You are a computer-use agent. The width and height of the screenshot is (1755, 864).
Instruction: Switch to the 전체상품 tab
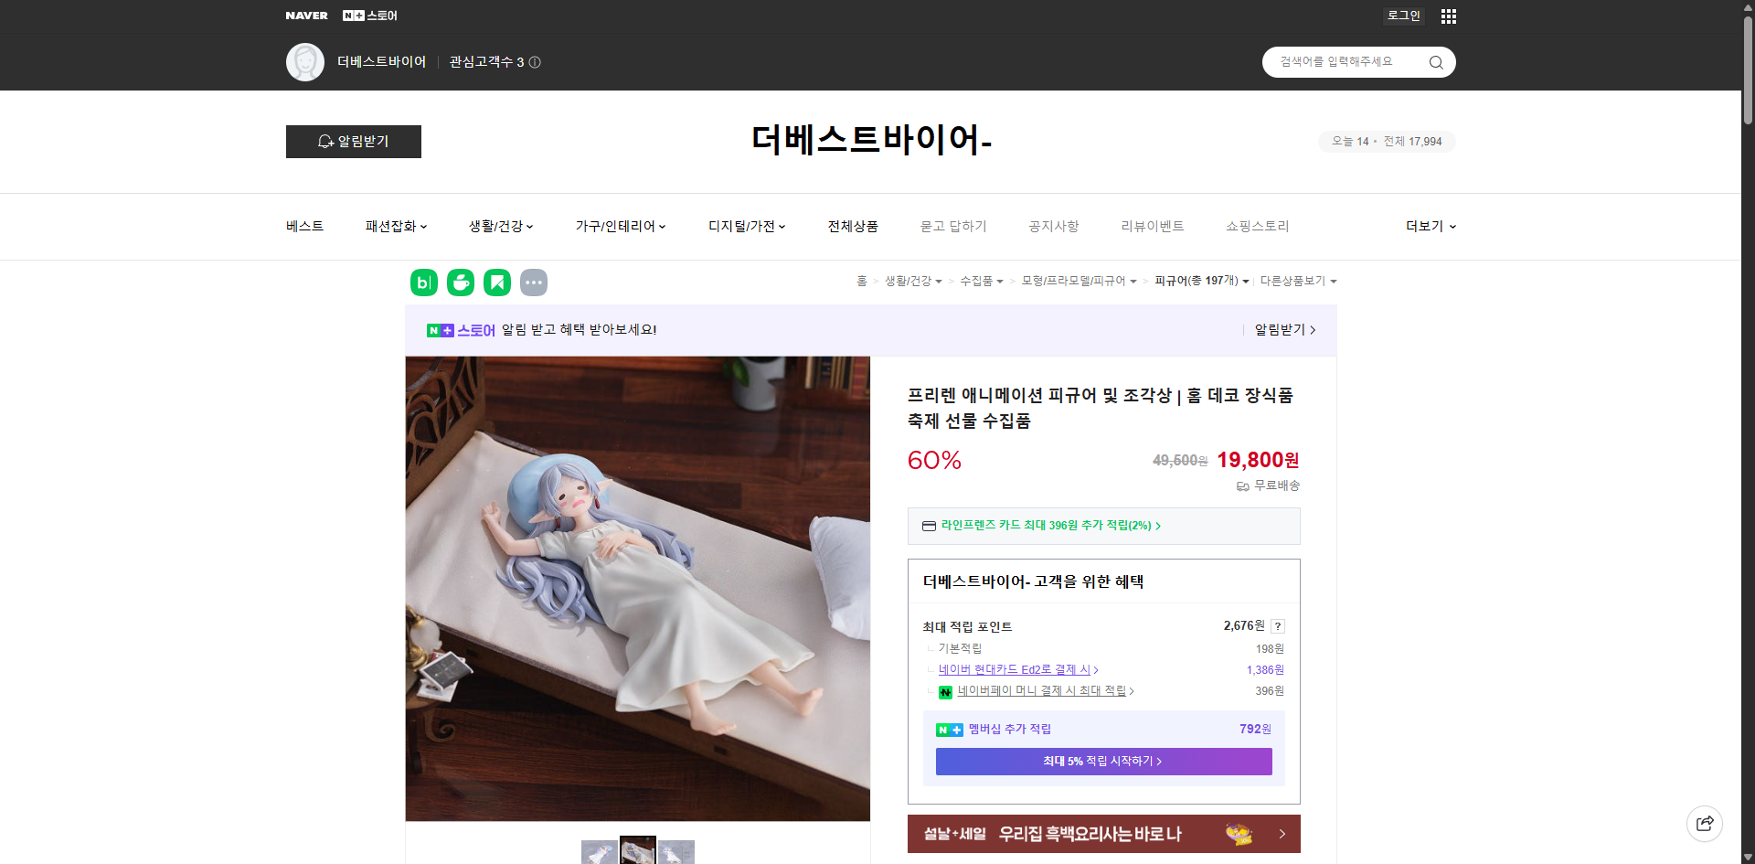tap(852, 226)
